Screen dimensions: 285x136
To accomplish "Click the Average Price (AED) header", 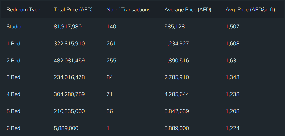I will click(188, 10).
